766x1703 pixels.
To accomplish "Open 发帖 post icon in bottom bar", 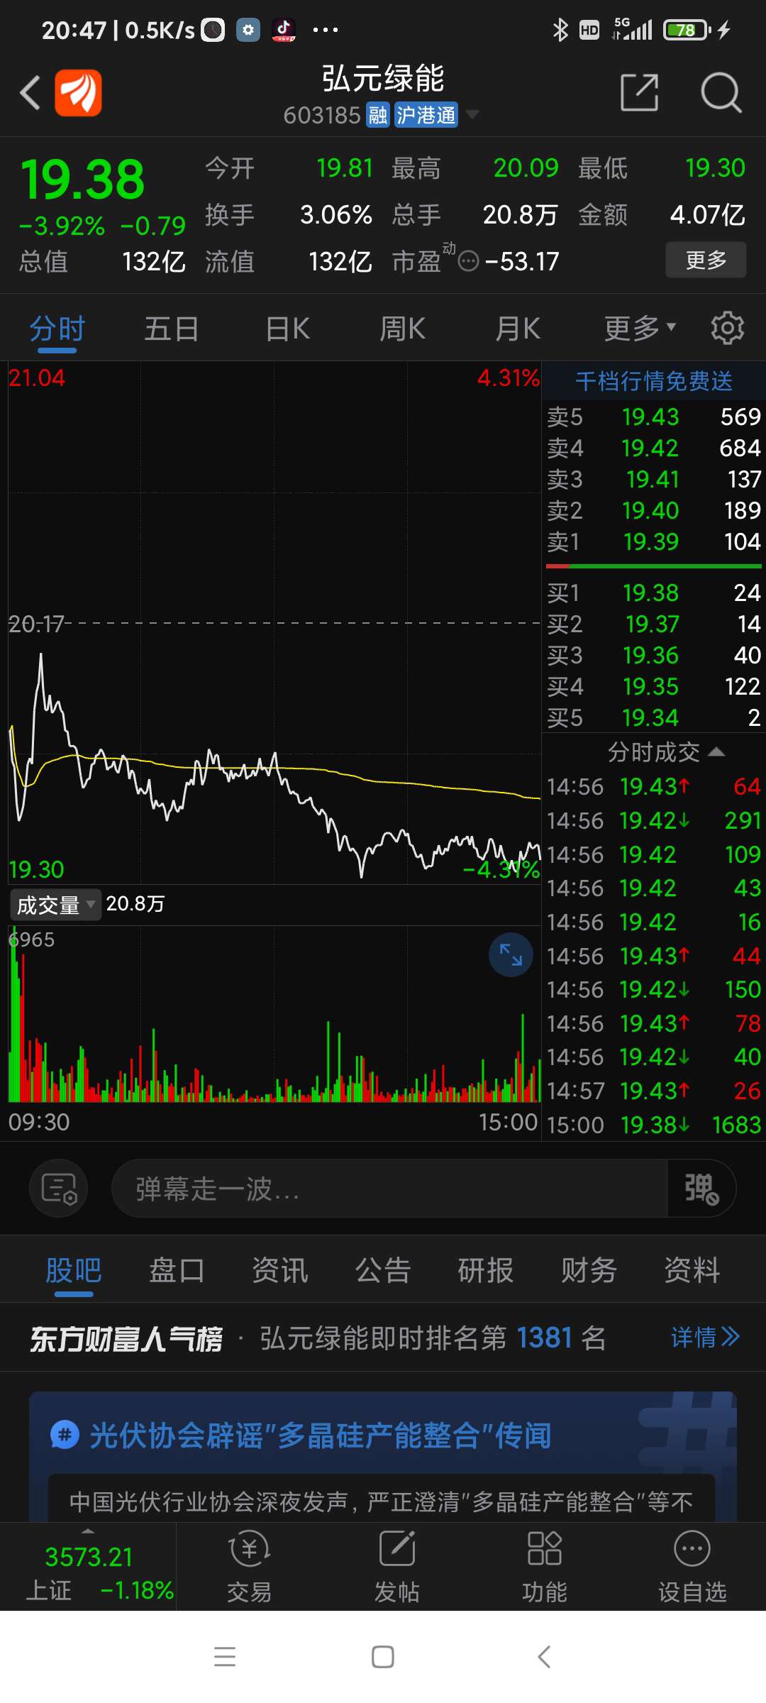I will 397,1567.
